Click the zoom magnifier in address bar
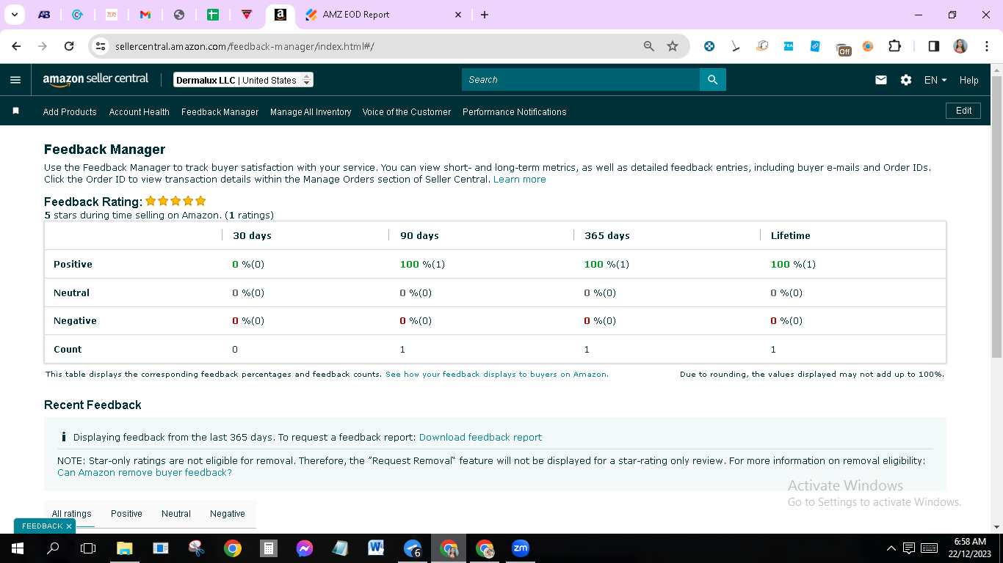 click(648, 46)
